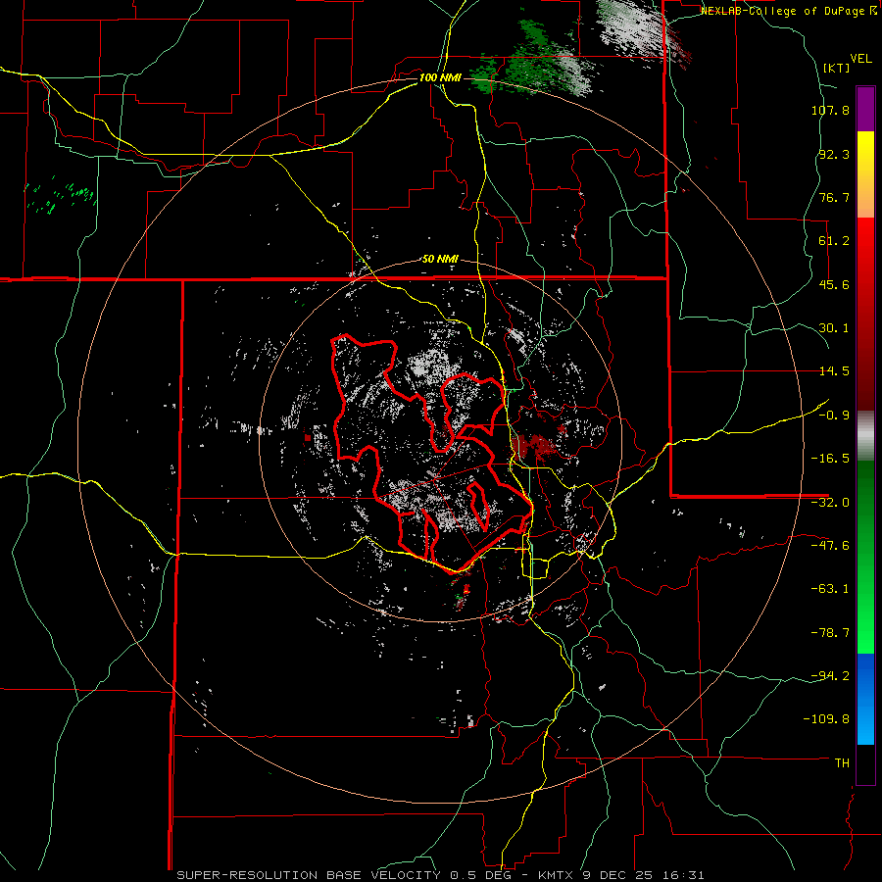882x882 pixels.
Task: Click the 76.7 velocity scale value
Action: (x=834, y=197)
